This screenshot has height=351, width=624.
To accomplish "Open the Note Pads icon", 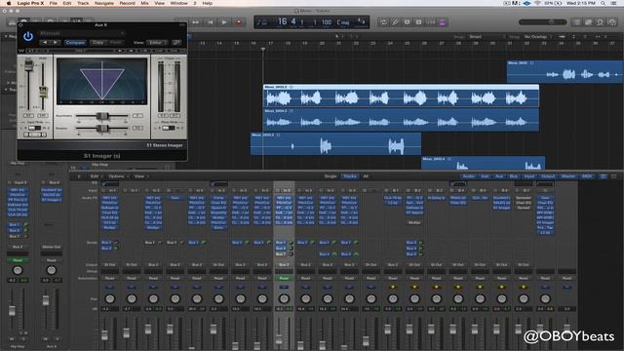I will point(588,22).
